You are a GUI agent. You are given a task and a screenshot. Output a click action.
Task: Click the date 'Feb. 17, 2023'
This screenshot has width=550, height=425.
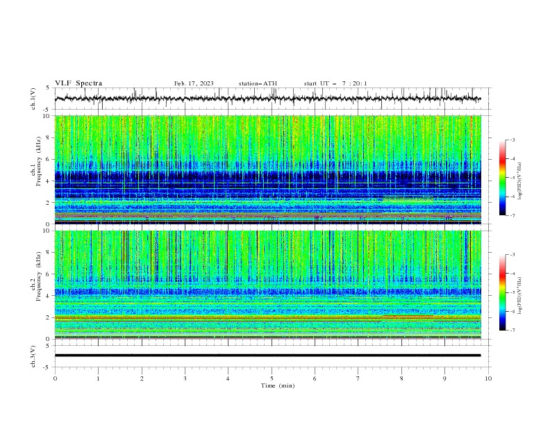pyautogui.click(x=194, y=83)
